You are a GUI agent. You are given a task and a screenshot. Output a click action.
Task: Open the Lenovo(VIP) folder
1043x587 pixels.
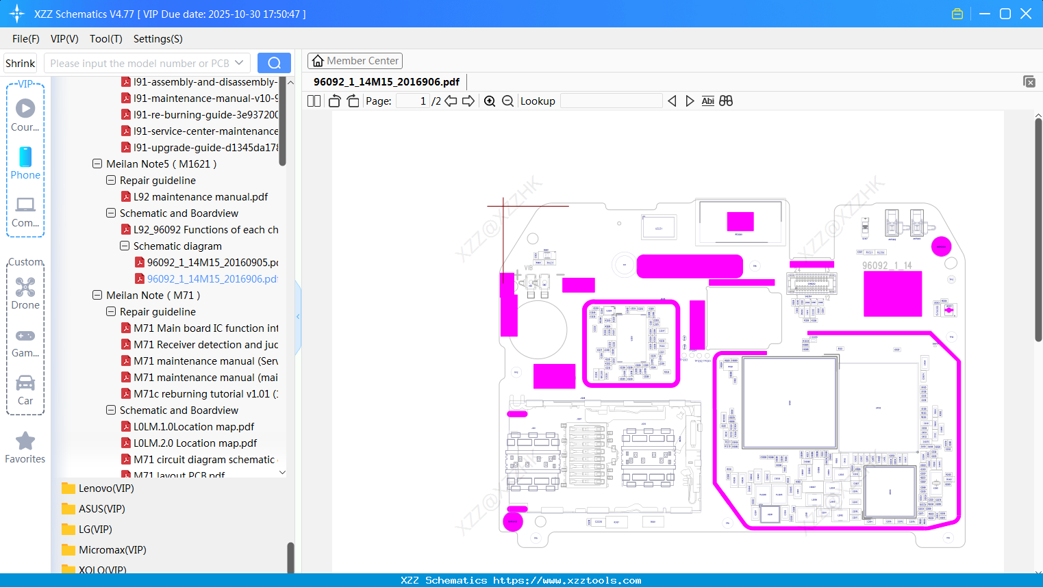[97, 488]
